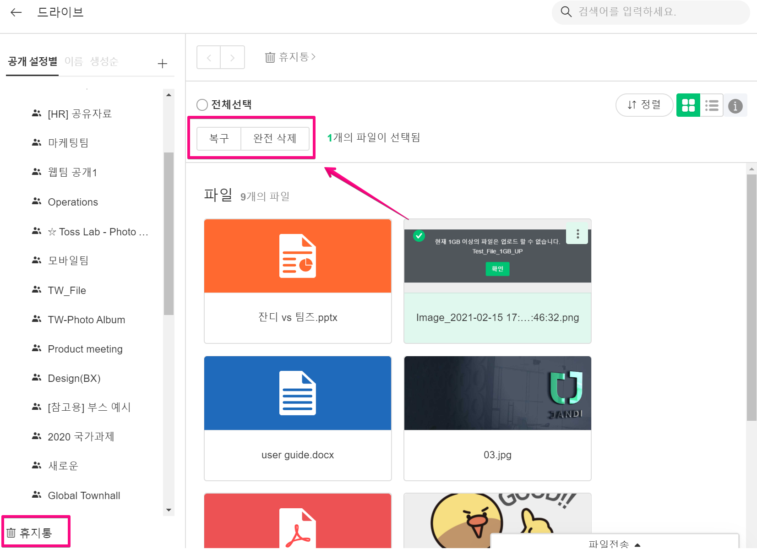Click the plus icon to add a folder
The width and height of the screenshot is (757, 549).
[x=162, y=64]
